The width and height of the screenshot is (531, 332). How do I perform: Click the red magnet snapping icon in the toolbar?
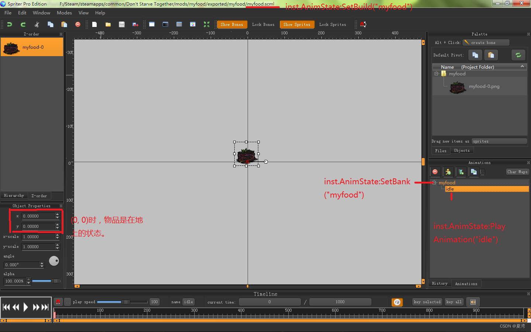click(x=363, y=24)
